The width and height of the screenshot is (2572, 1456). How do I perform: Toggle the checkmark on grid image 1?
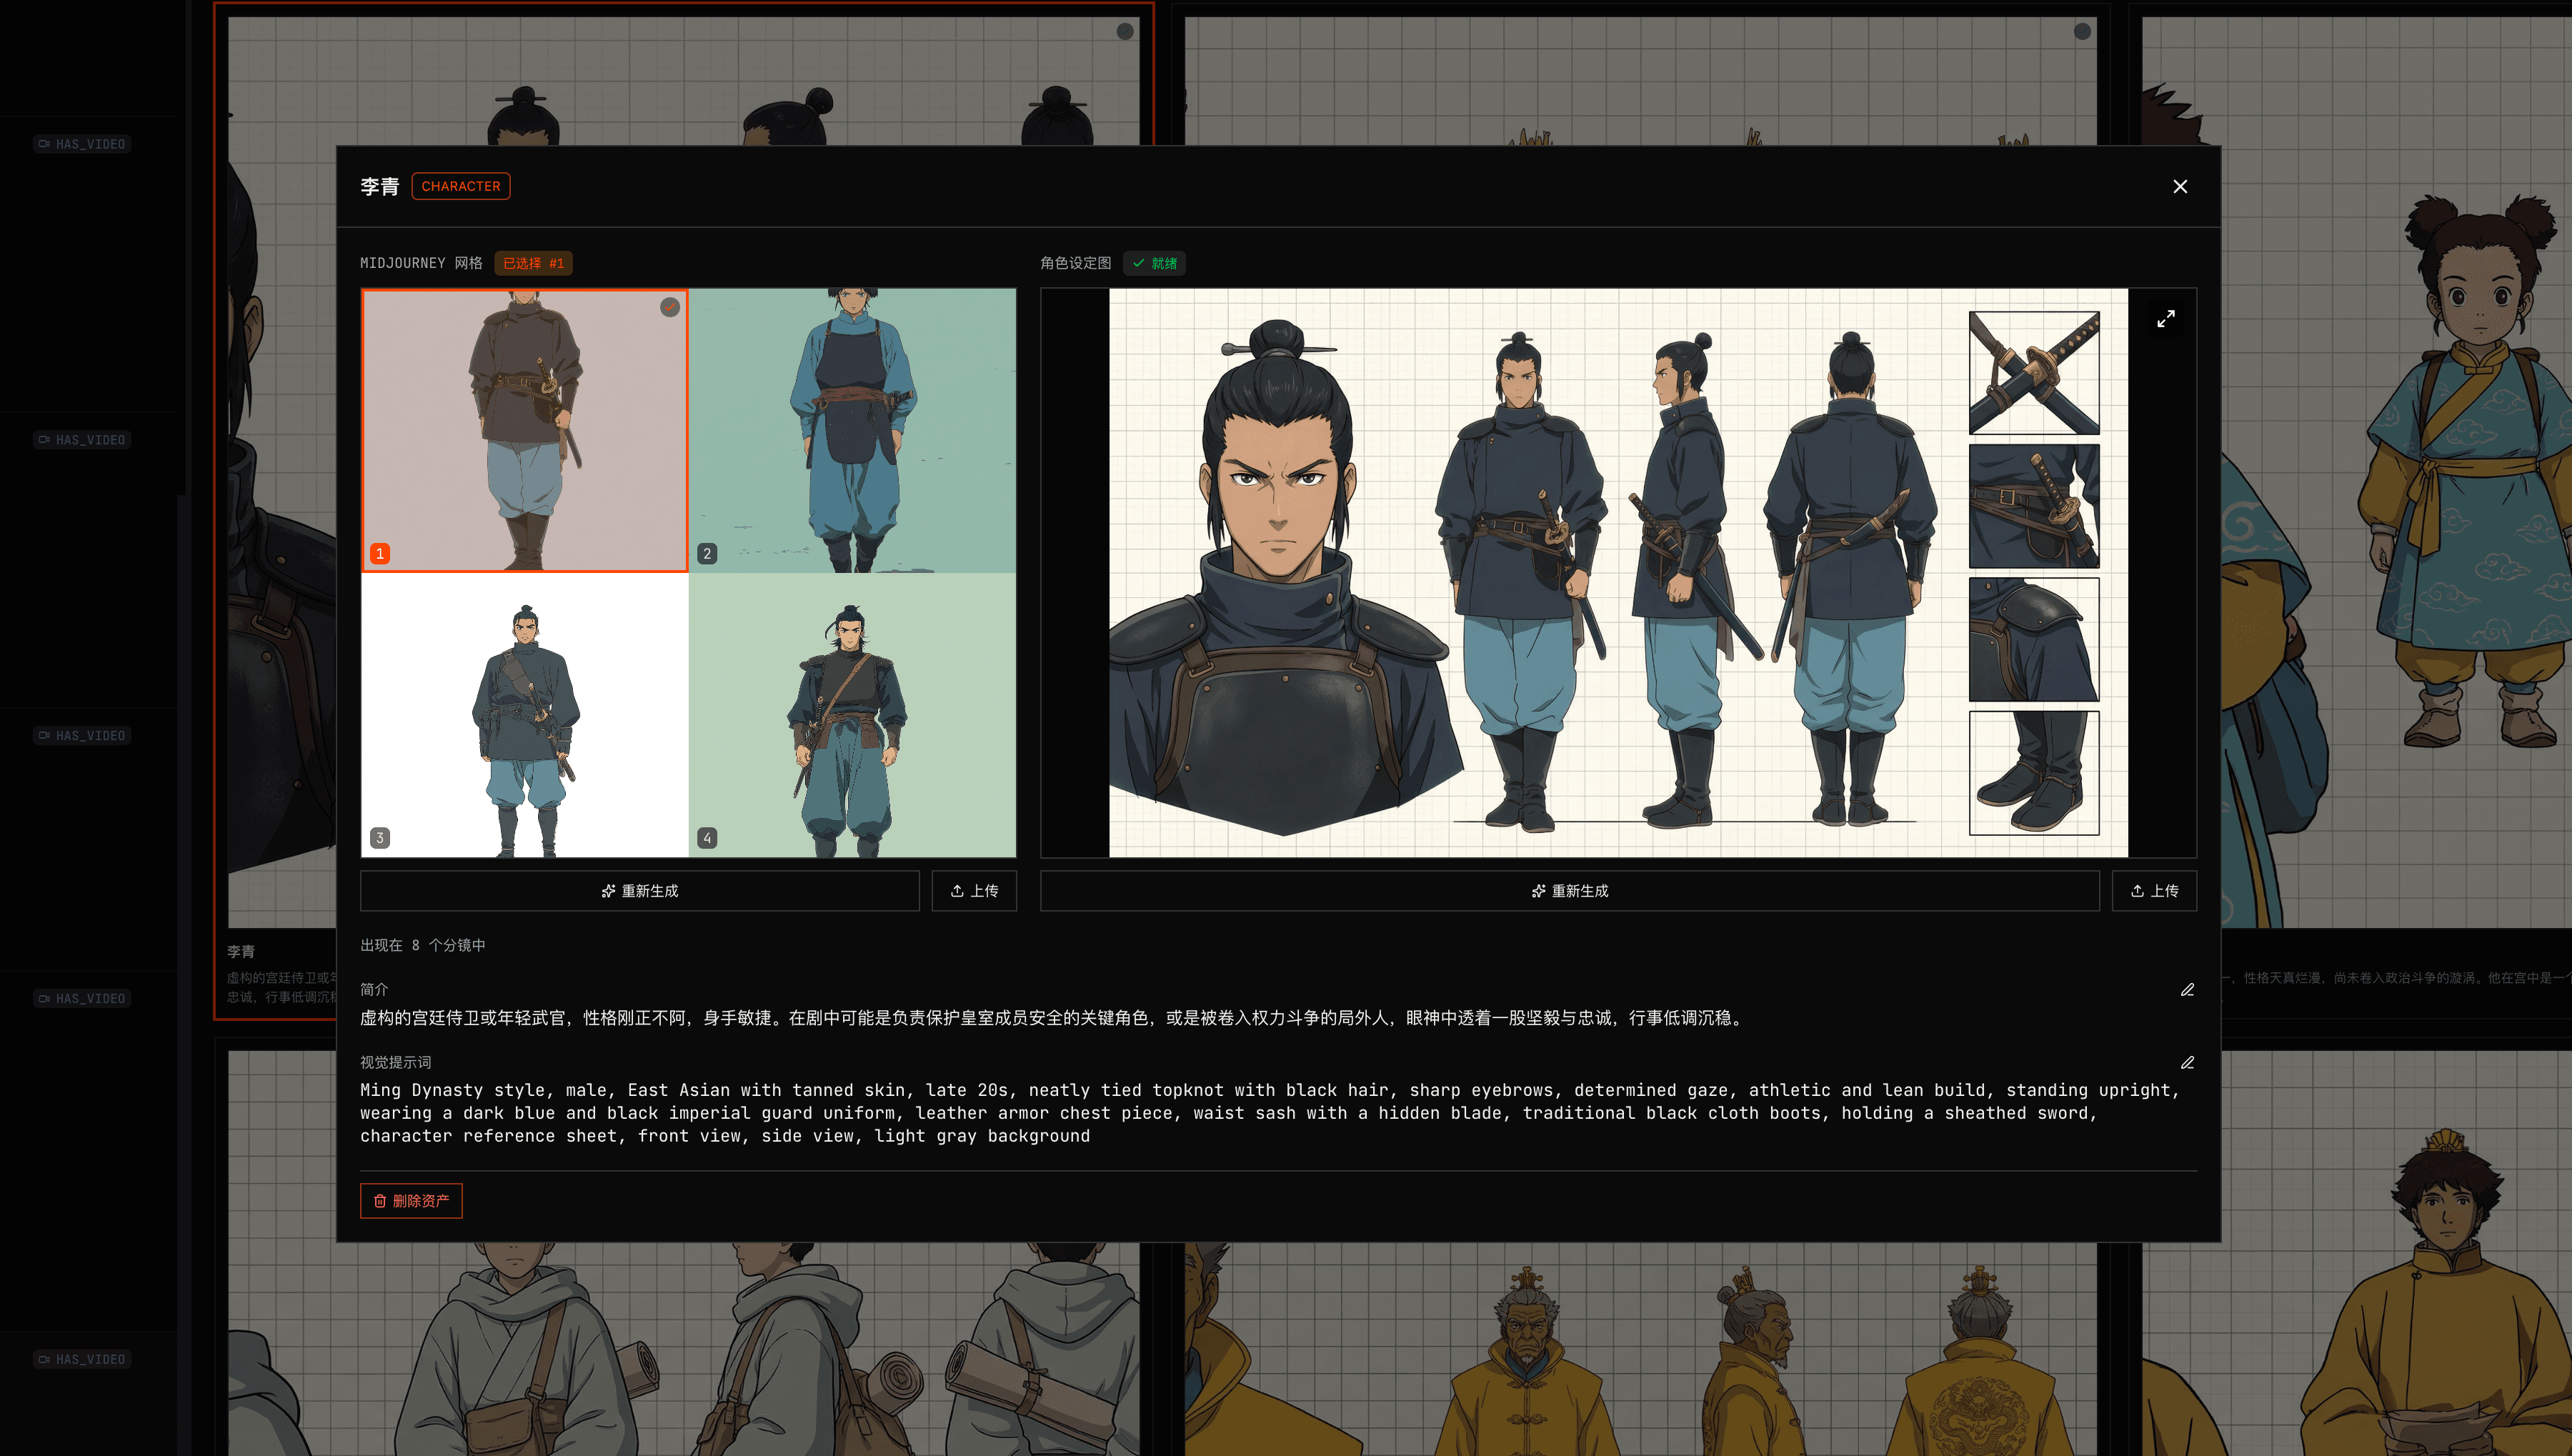coord(670,308)
